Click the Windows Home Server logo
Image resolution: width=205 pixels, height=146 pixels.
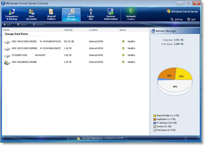[x=182, y=12]
